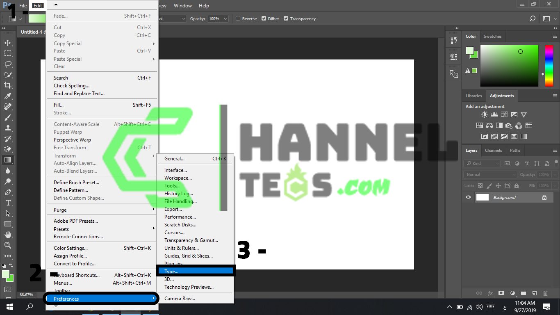Uncheck the Dither checkbox

264,18
